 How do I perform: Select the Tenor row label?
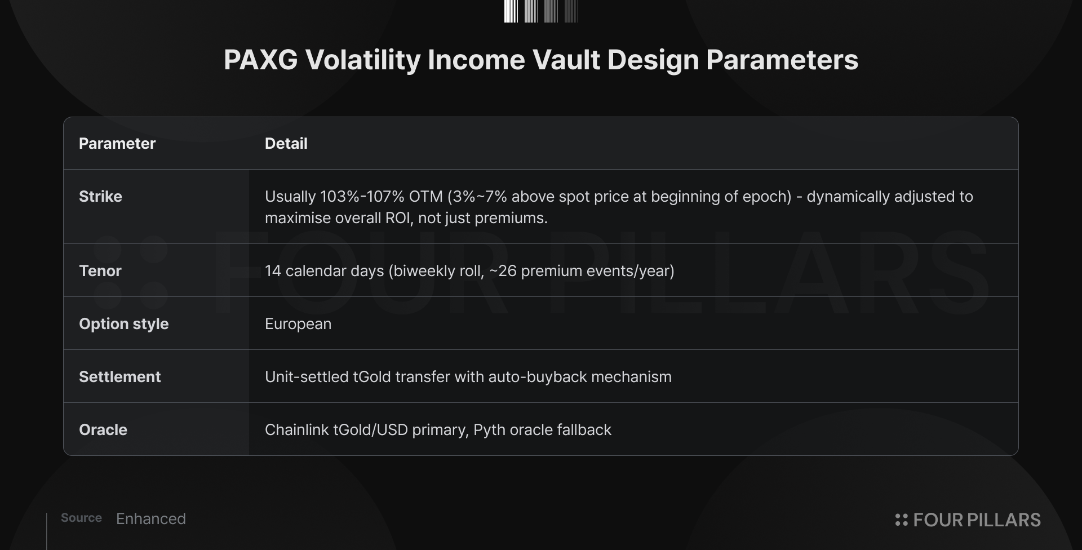point(100,270)
